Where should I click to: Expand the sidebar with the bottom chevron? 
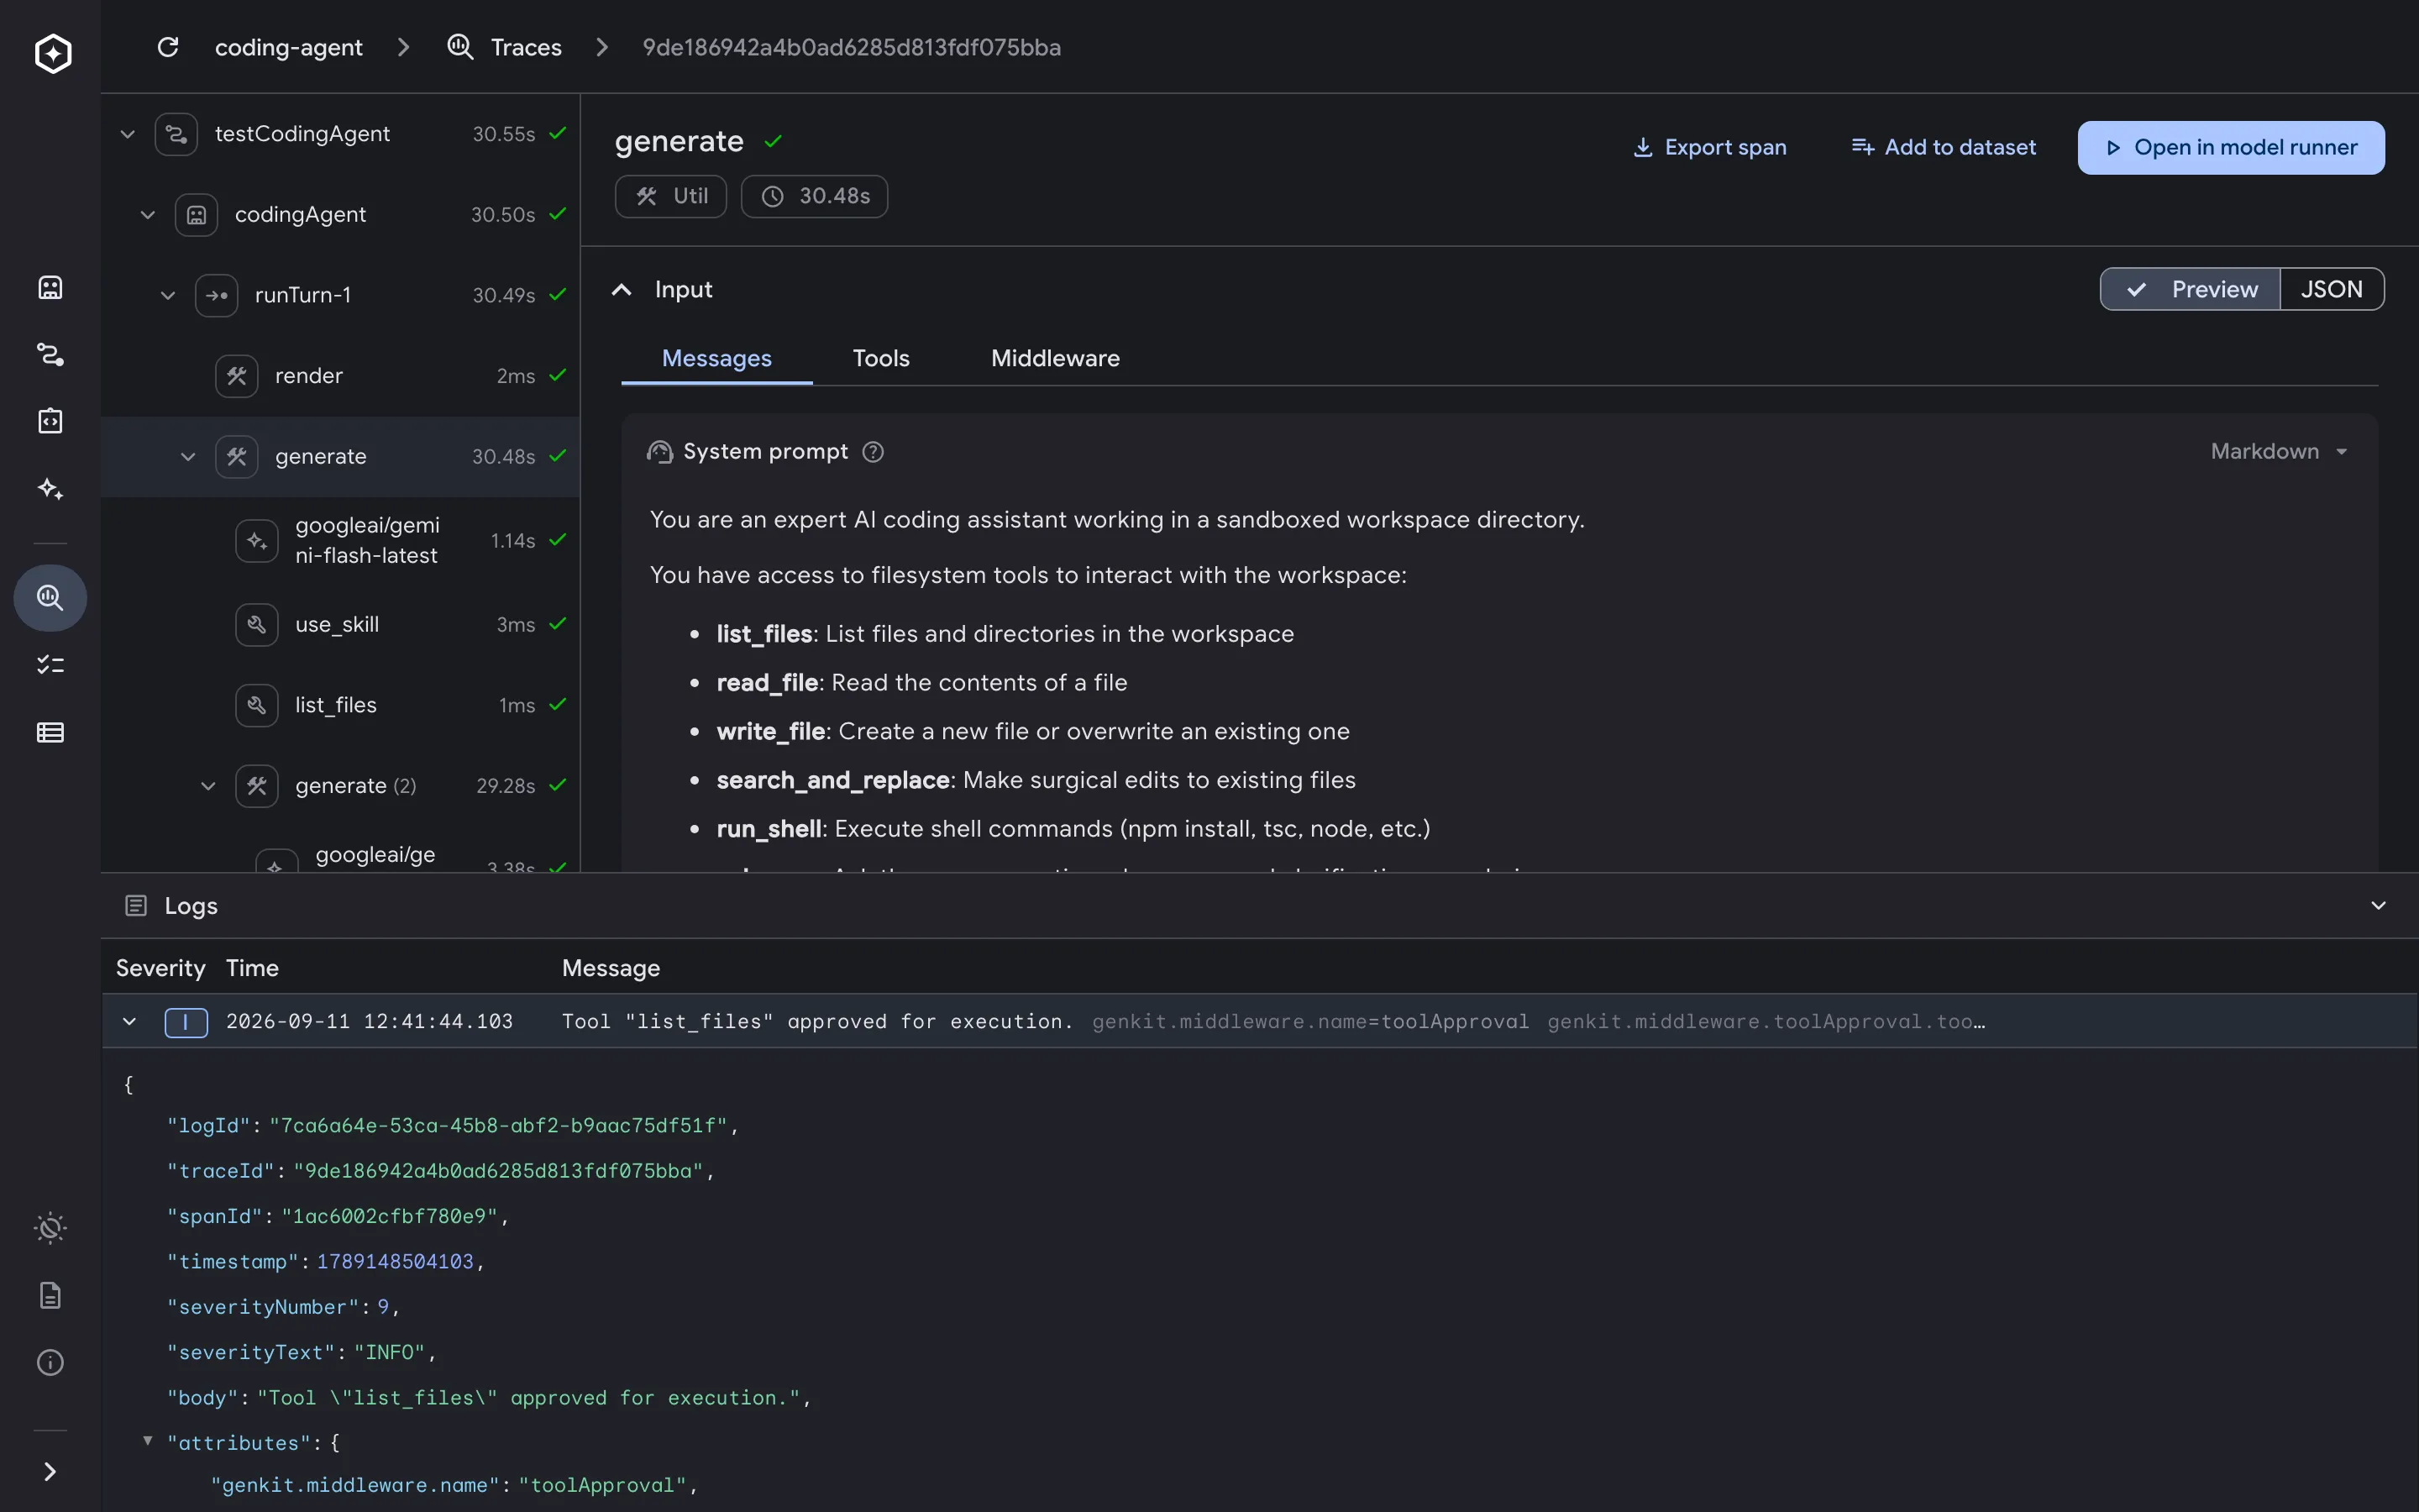[50, 1472]
